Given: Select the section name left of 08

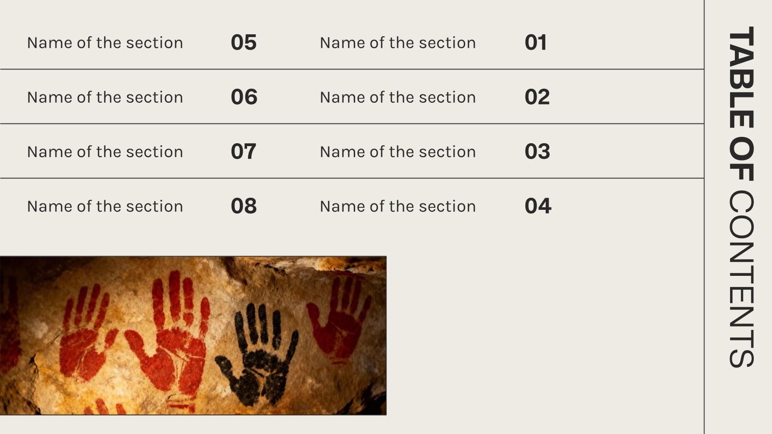Looking at the screenshot, I should (105, 206).
